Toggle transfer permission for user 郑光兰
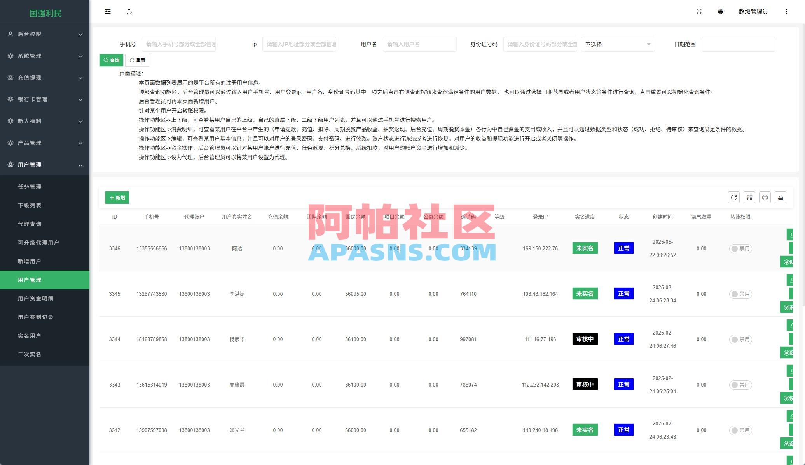The width and height of the screenshot is (805, 465). [740, 430]
